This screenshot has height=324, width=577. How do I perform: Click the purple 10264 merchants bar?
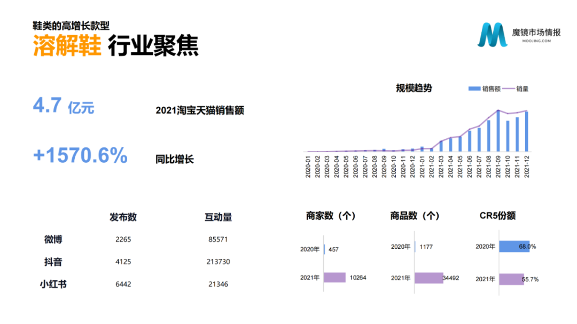pyautogui.click(x=335, y=277)
